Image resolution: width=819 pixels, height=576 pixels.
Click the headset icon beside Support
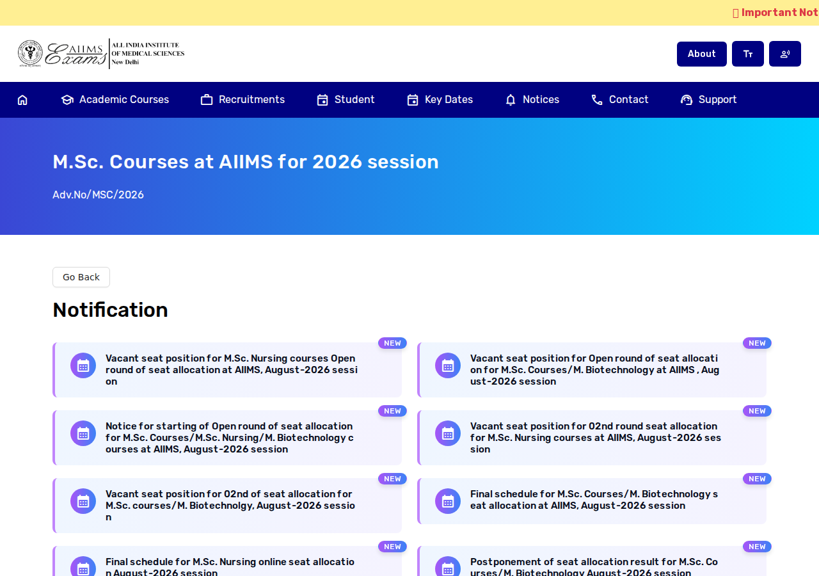(687, 100)
